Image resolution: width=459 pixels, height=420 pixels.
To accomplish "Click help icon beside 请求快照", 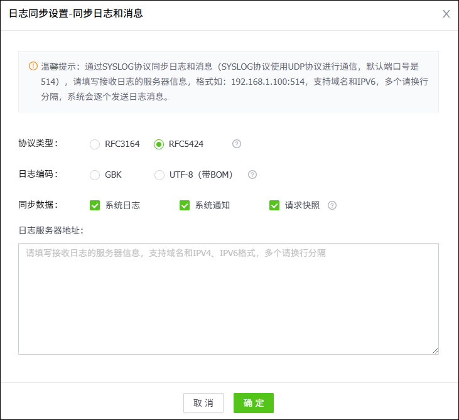I will (x=332, y=205).
